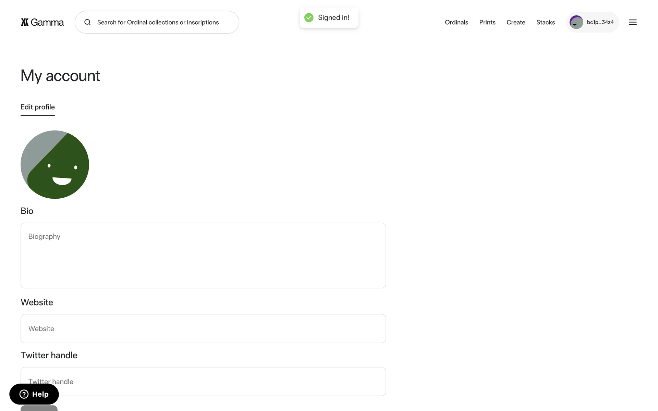Click the question mark Help icon

click(x=24, y=394)
